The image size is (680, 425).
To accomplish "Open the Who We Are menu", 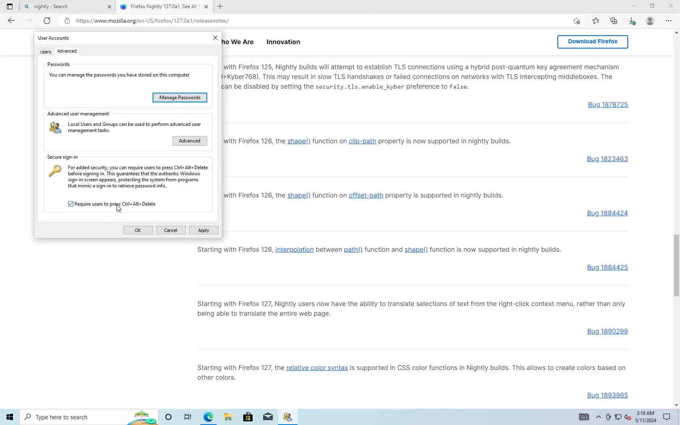I will (x=238, y=42).
